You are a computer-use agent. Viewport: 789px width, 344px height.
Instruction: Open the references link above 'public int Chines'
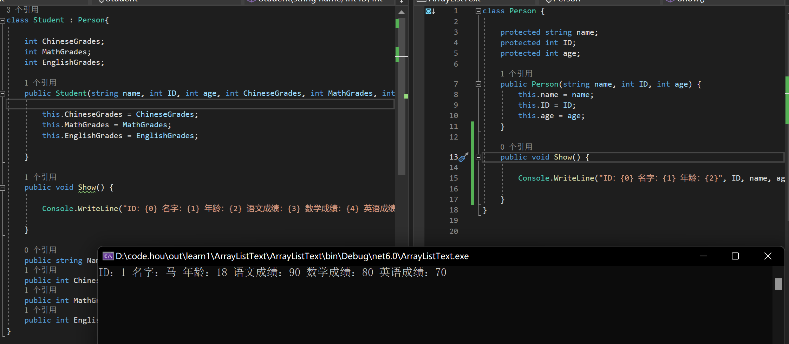40,270
